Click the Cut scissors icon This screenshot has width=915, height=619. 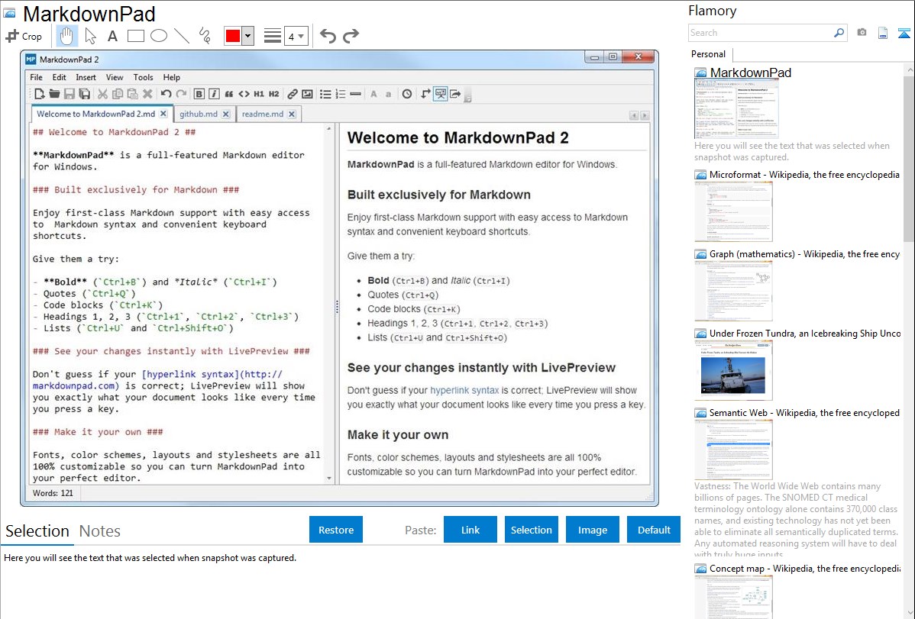point(102,94)
